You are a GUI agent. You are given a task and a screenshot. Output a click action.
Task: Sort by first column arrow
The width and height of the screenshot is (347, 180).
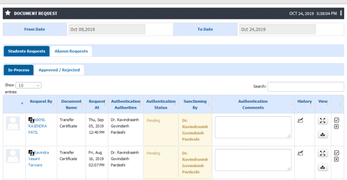tap(22, 103)
